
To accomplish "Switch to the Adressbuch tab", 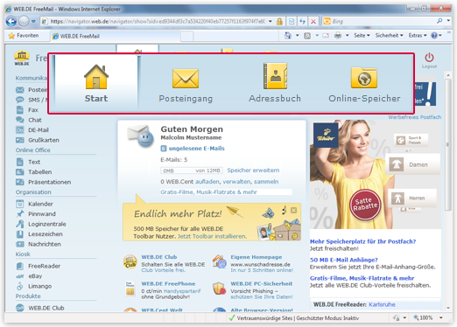I will [x=275, y=83].
